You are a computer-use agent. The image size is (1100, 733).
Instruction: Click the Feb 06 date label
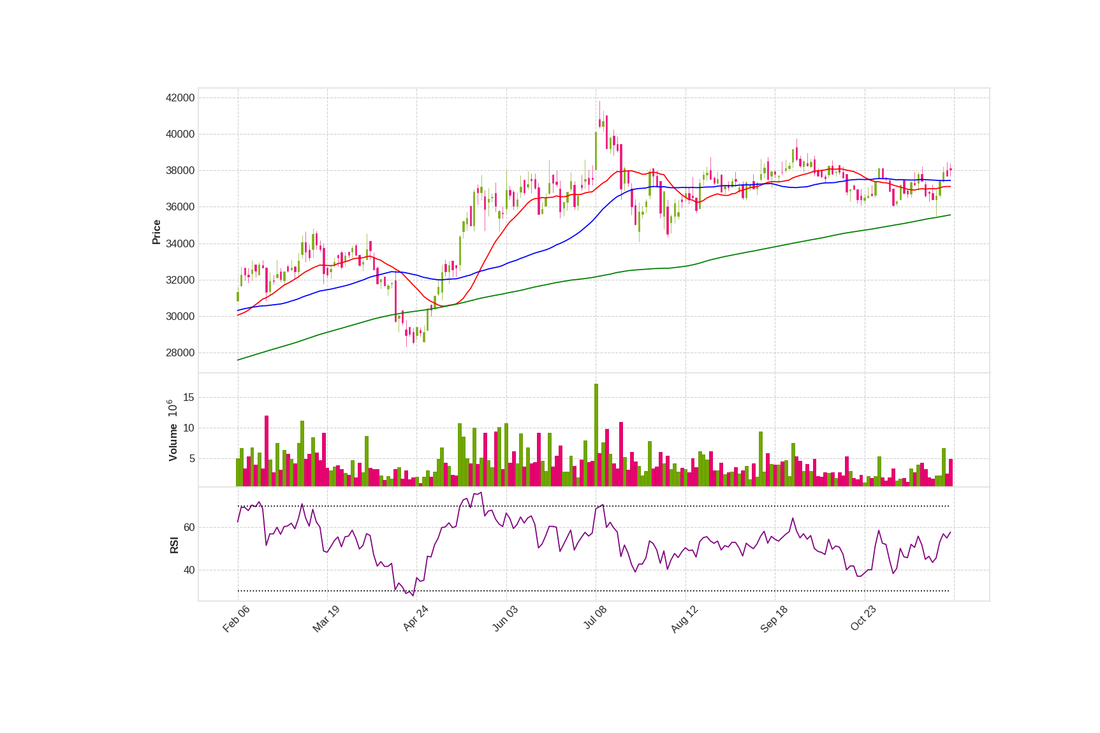[236, 619]
